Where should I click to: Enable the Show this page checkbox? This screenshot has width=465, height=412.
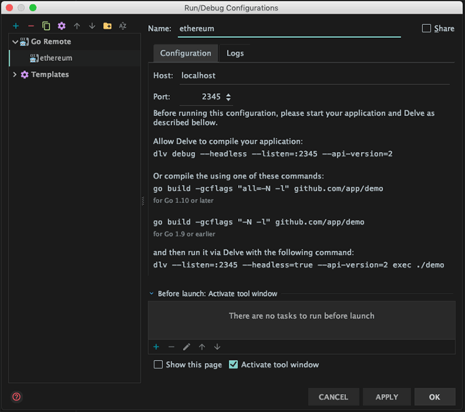coord(158,364)
